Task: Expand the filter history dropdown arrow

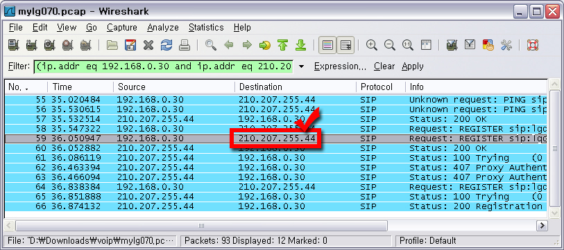Action: tap(301, 66)
